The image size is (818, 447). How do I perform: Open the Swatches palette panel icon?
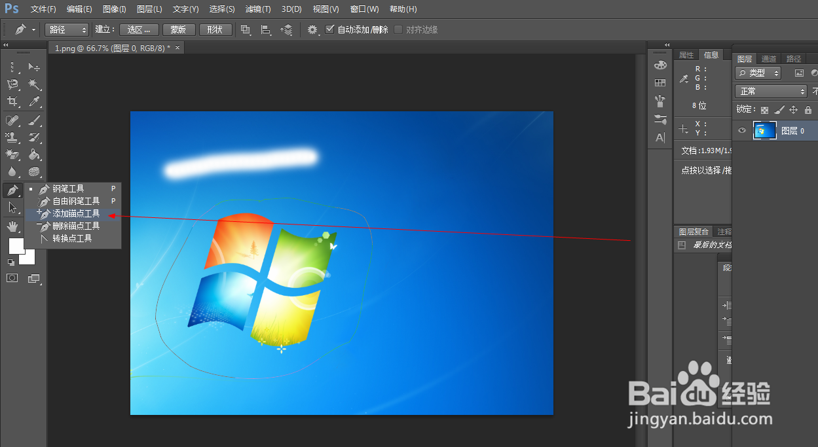[x=660, y=65]
